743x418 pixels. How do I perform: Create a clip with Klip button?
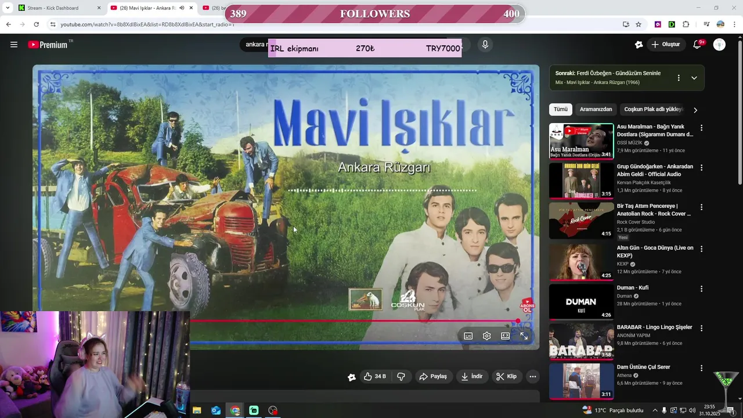pyautogui.click(x=506, y=376)
